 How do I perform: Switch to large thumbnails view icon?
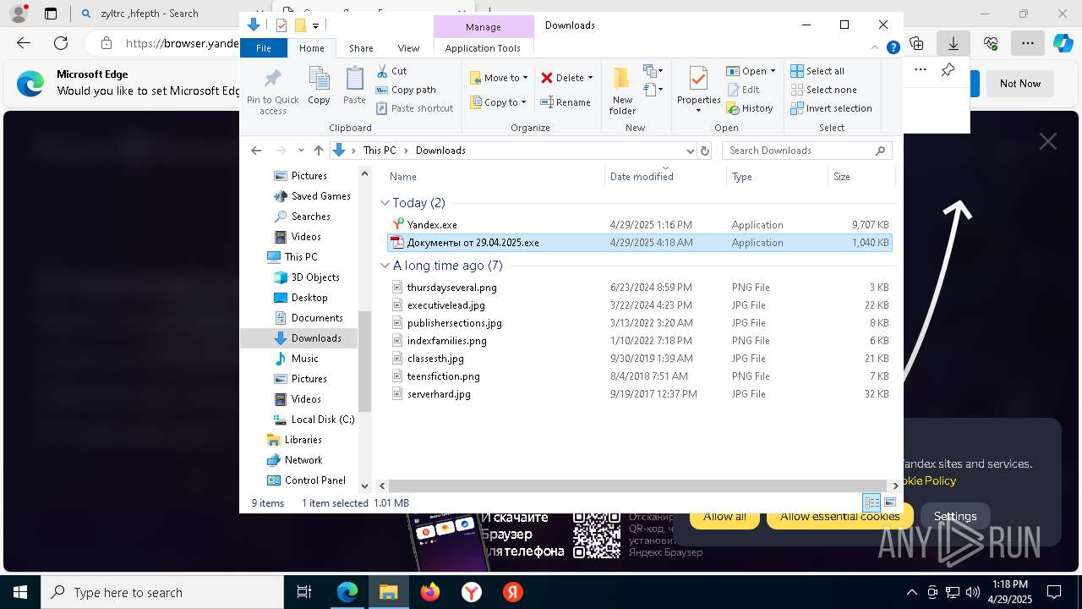coord(889,502)
